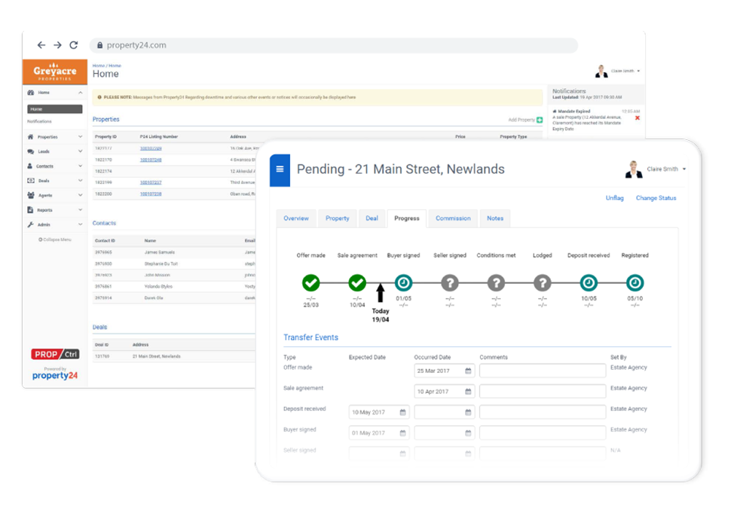Click the Unflag link
This screenshot has height=512, width=731.
[614, 198]
